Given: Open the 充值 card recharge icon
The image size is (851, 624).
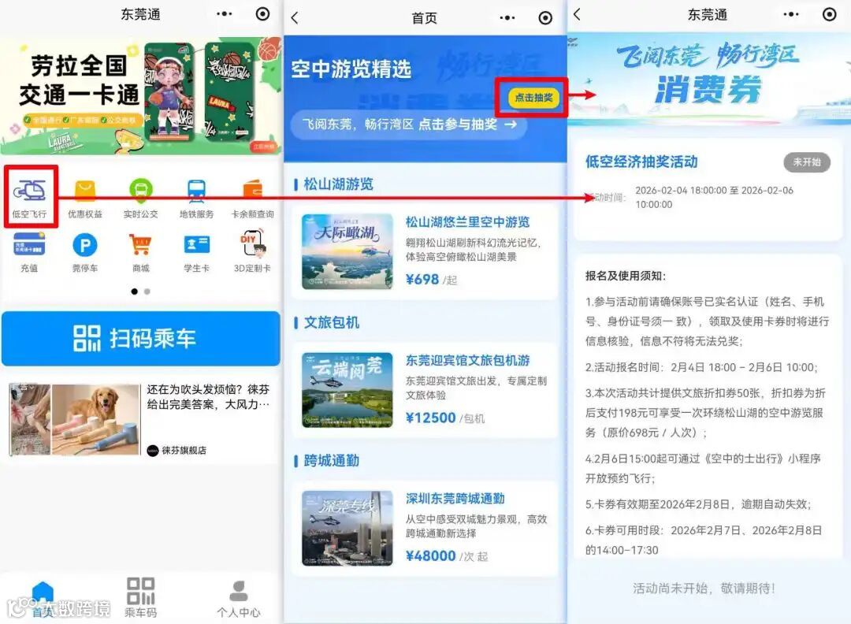Looking at the screenshot, I should tap(29, 244).
